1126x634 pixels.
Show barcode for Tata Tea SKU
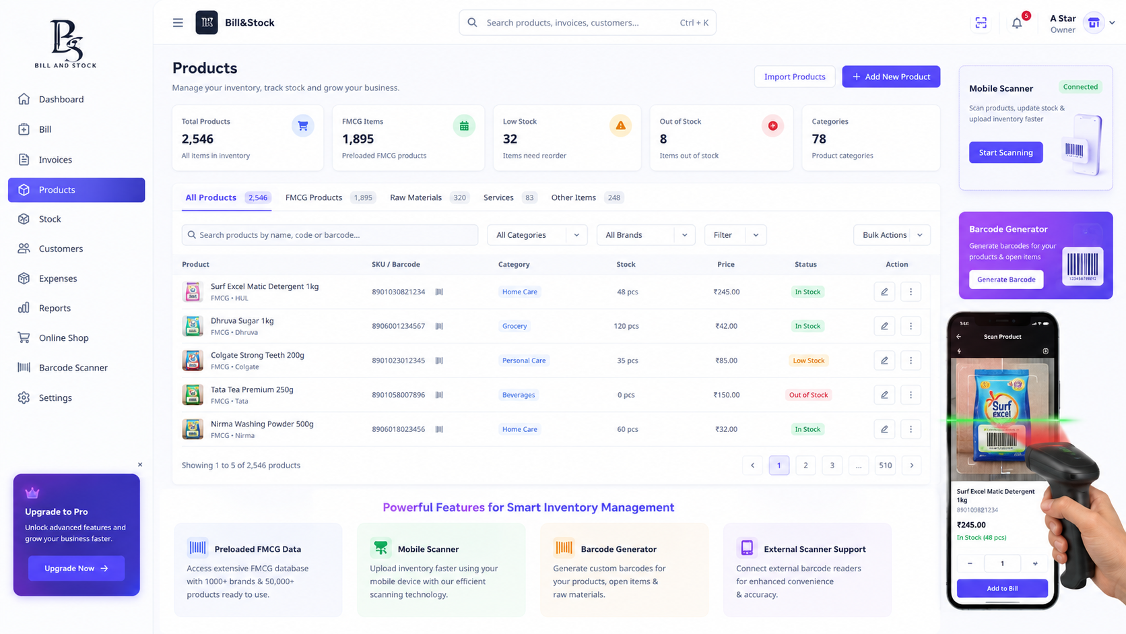[x=439, y=395]
